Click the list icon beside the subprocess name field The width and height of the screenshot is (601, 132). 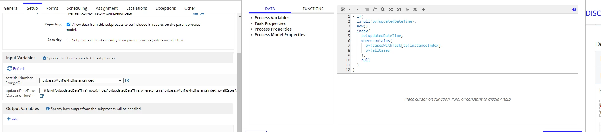click(x=196, y=14)
